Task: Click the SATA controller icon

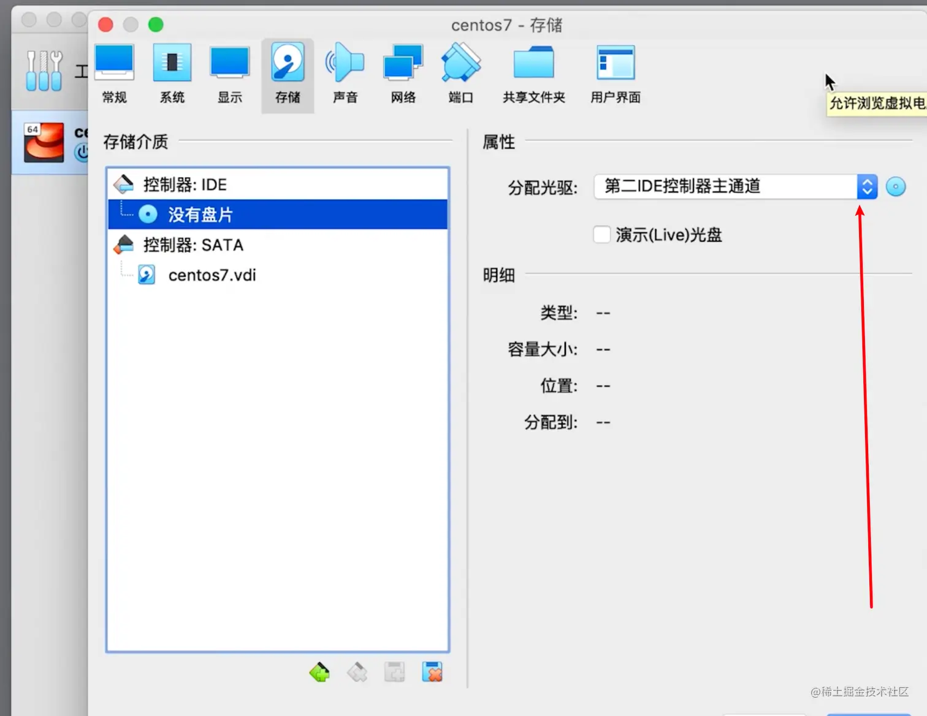Action: [x=124, y=245]
